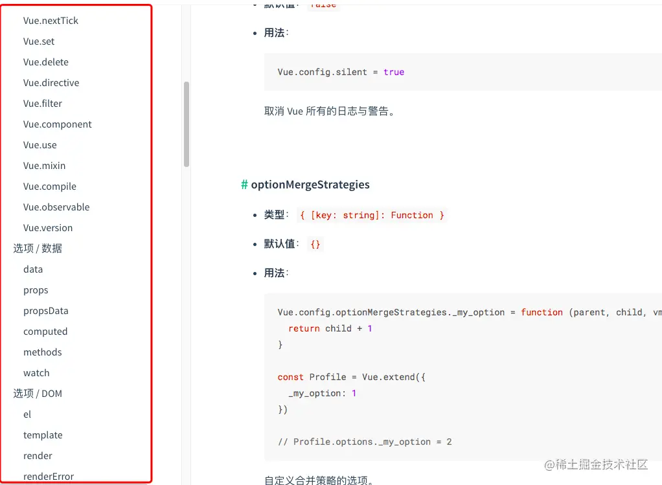The width and height of the screenshot is (662, 485).
Task: Open the methods sidebar link
Action: 43,352
